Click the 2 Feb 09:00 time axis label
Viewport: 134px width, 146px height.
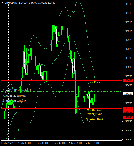click(x=24, y=143)
